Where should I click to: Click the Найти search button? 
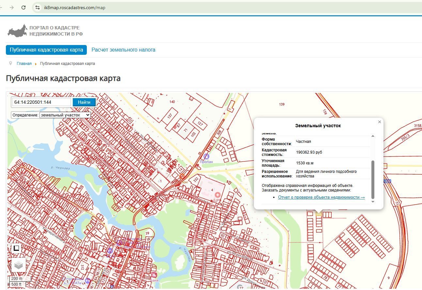[x=84, y=102]
